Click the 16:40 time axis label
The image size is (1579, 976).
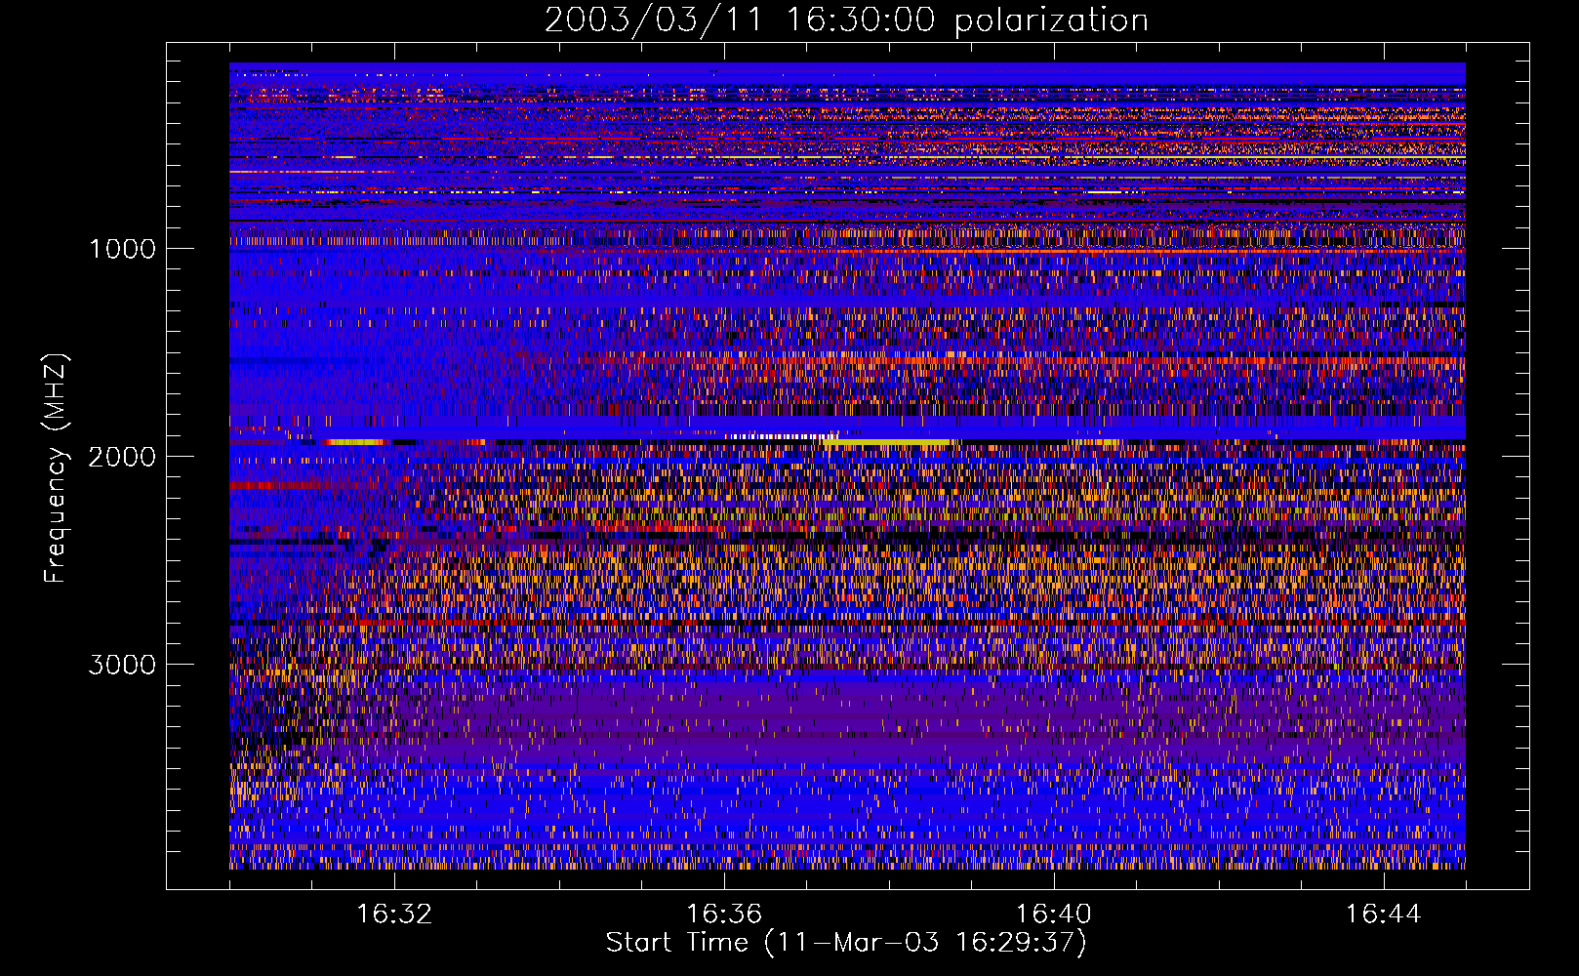pos(1054,915)
